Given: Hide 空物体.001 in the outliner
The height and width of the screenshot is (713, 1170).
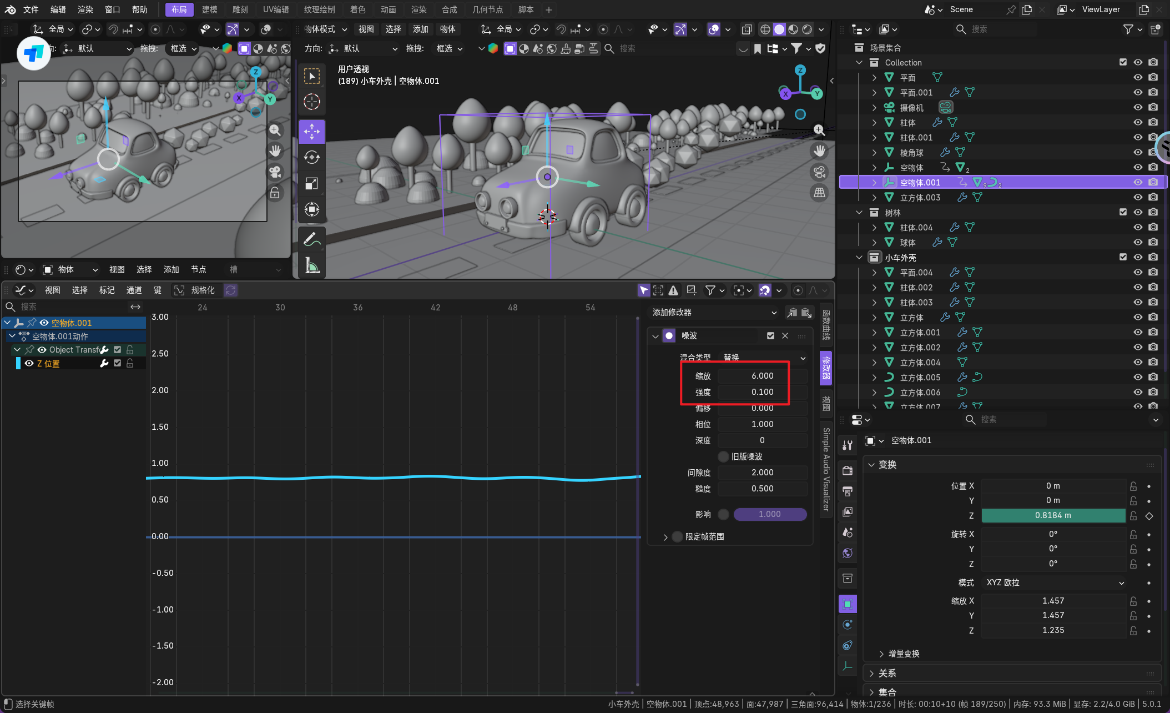Looking at the screenshot, I should [x=1138, y=182].
